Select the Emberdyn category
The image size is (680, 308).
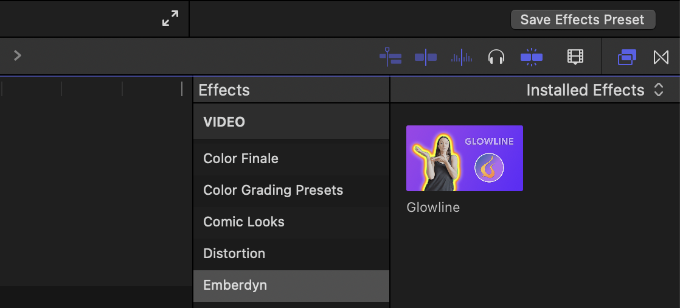click(235, 285)
